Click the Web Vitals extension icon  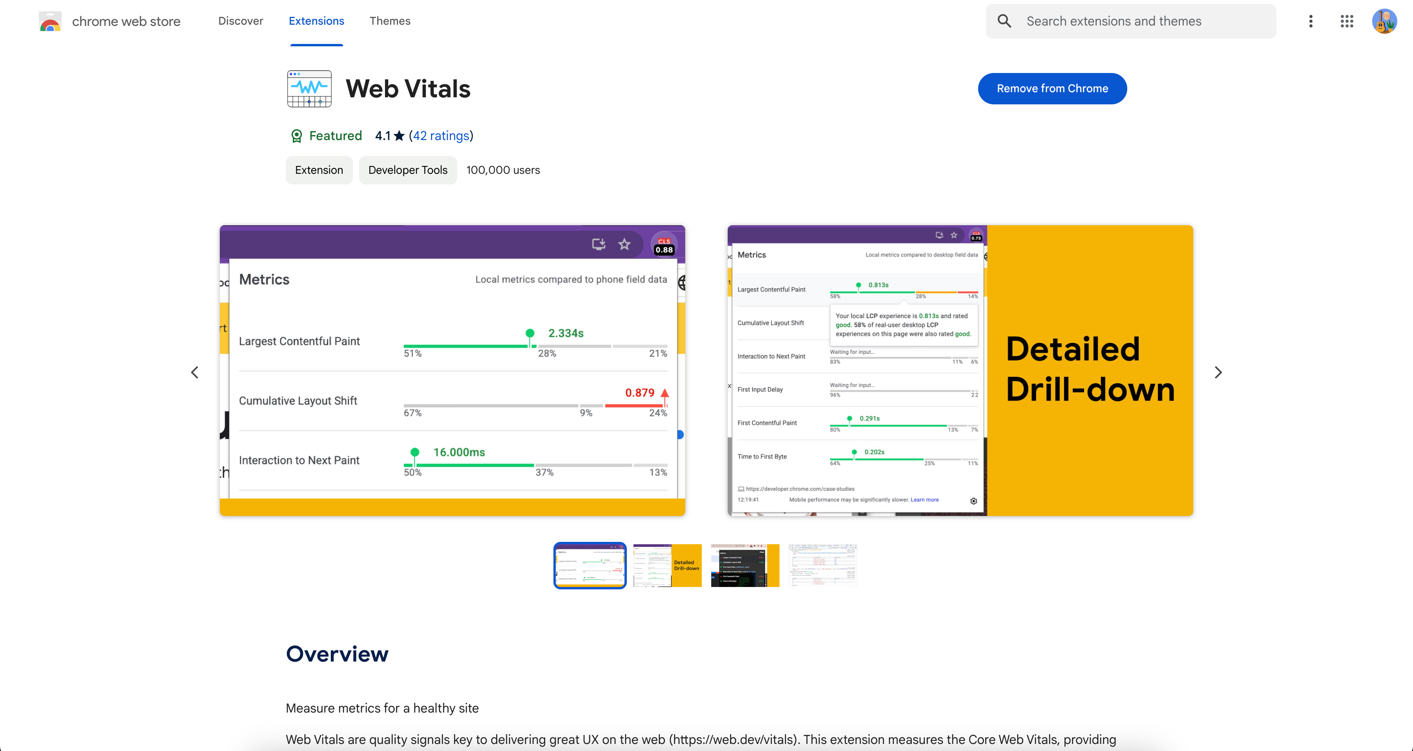[309, 89]
